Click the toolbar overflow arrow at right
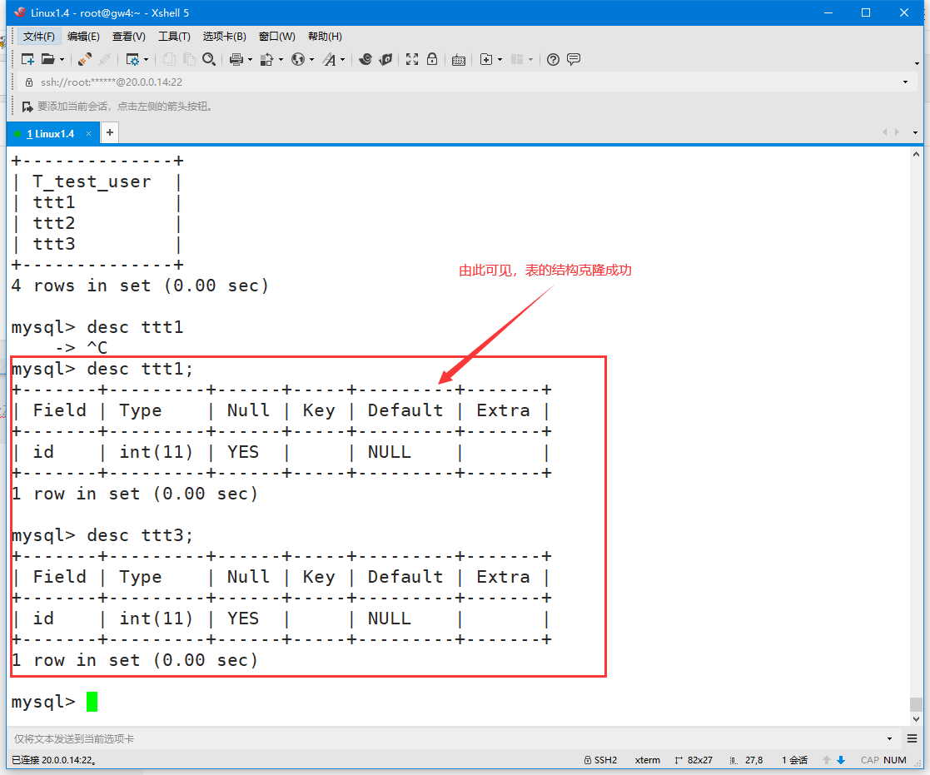930x775 pixels. click(917, 62)
